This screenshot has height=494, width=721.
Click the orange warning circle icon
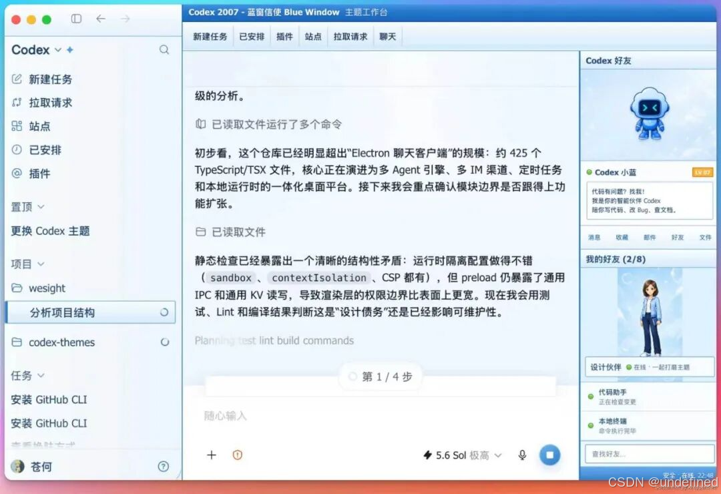[237, 455]
